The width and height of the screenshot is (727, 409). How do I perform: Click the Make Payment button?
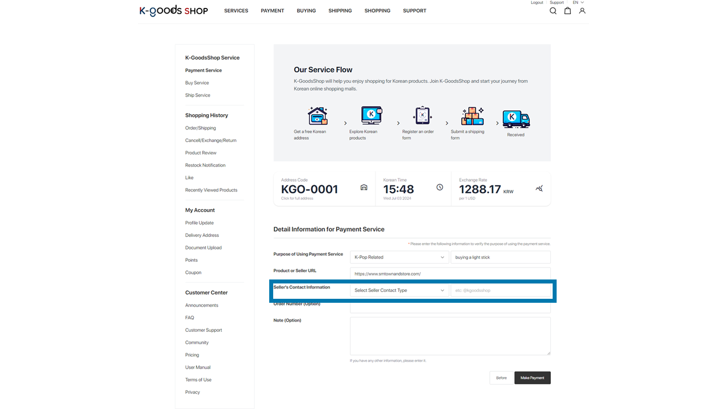pyautogui.click(x=532, y=378)
